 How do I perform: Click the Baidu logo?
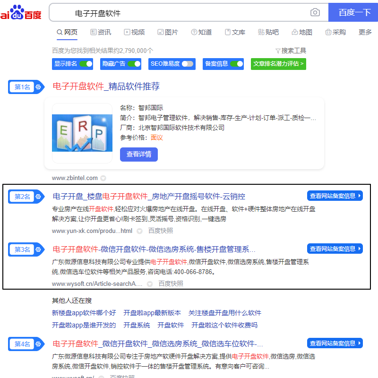(21, 13)
